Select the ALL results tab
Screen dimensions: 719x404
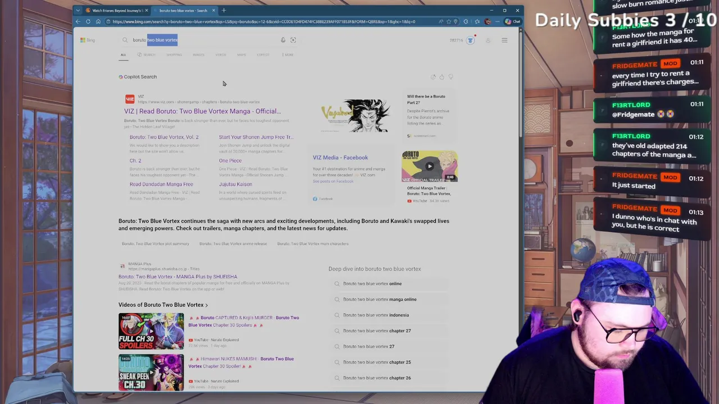click(123, 54)
